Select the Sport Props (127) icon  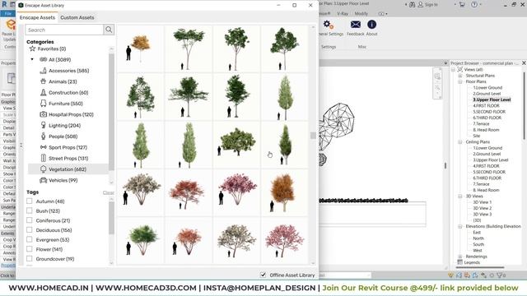tap(43, 147)
